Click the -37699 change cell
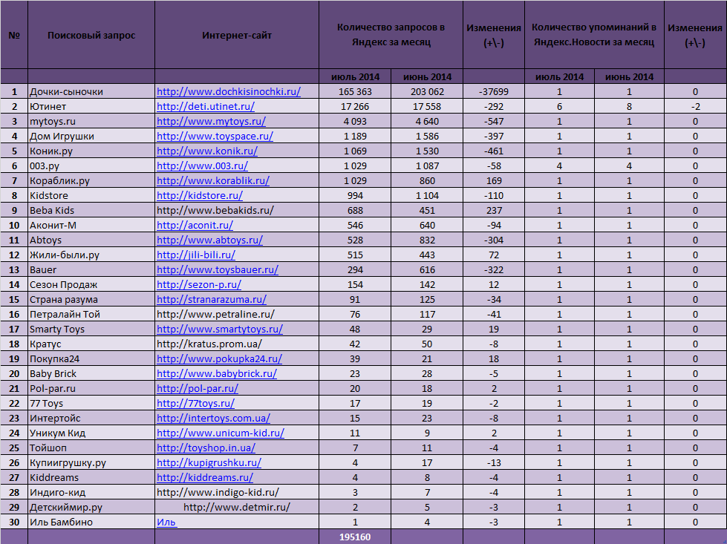Viewport: 727px width, 544px height. tap(494, 92)
